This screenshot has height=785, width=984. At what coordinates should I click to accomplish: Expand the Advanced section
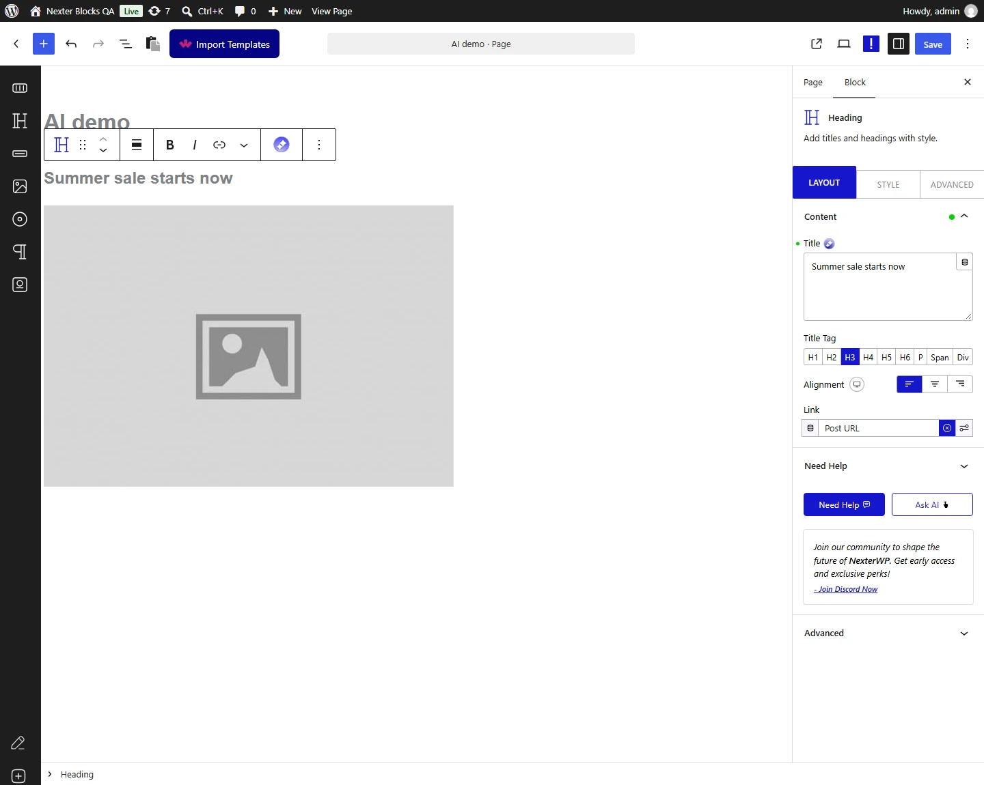[888, 633]
